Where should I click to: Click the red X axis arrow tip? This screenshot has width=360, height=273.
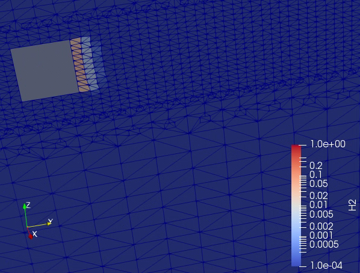tap(31, 236)
